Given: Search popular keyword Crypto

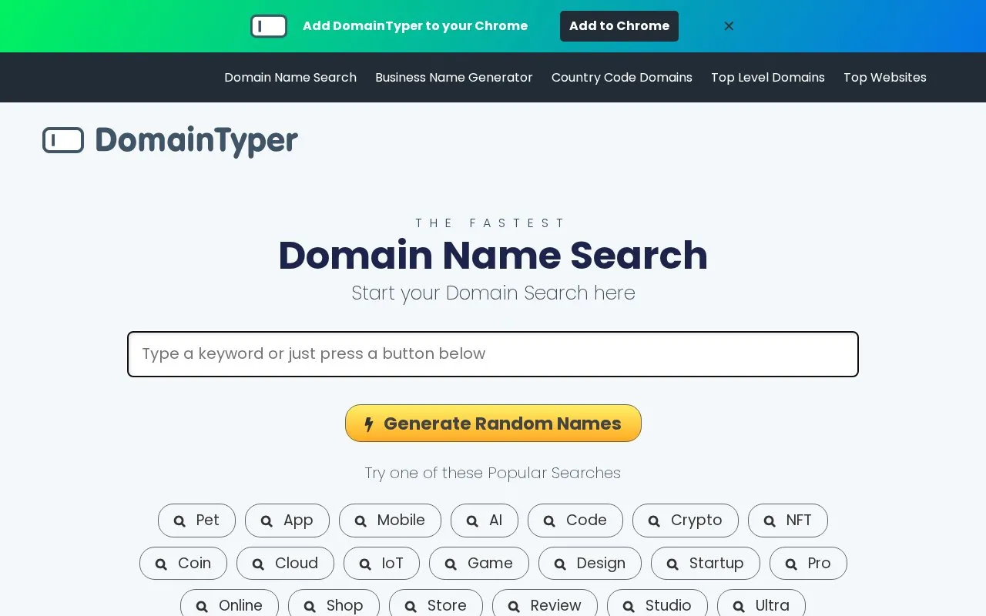Looking at the screenshot, I should click(686, 521).
